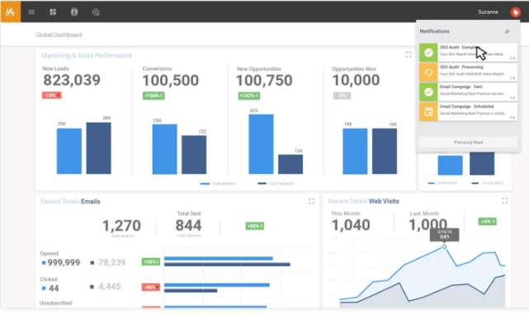Click the Previously Read button
The width and height of the screenshot is (529, 319).
468,142
